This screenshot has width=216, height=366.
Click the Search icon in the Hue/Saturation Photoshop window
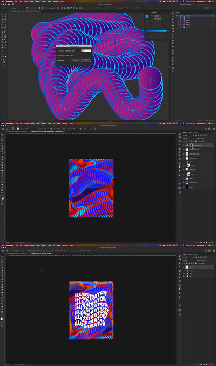[x=206, y=129]
